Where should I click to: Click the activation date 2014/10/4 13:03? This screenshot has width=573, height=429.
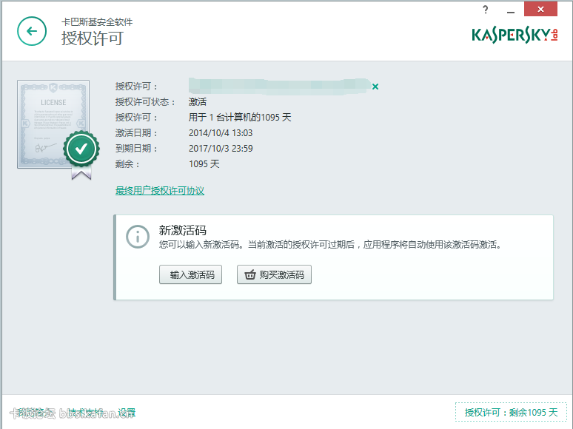pos(221,133)
